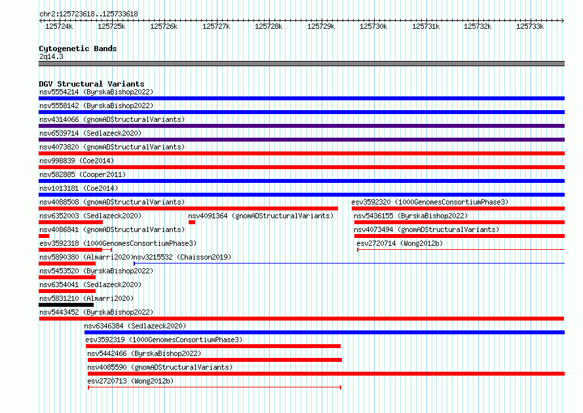Open nsv4086841 gnomAD variant label
Screen dimensions: 583x413
coord(112,229)
